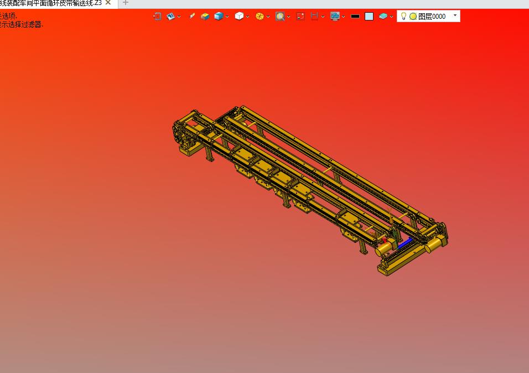Click the monitor display settings icon
Viewport: 529px width, 373px height.
(335, 16)
